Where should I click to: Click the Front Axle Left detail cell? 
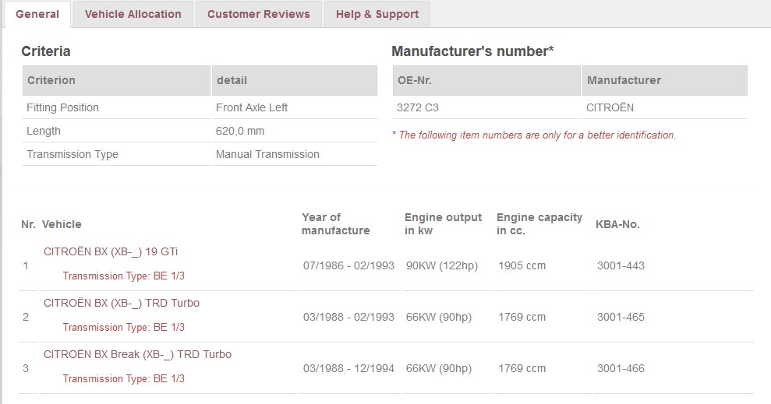coord(295,107)
